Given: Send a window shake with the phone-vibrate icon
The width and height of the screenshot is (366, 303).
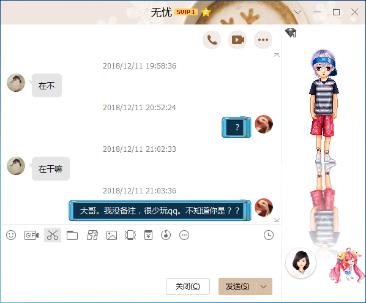Looking at the screenshot, I should click(130, 235).
